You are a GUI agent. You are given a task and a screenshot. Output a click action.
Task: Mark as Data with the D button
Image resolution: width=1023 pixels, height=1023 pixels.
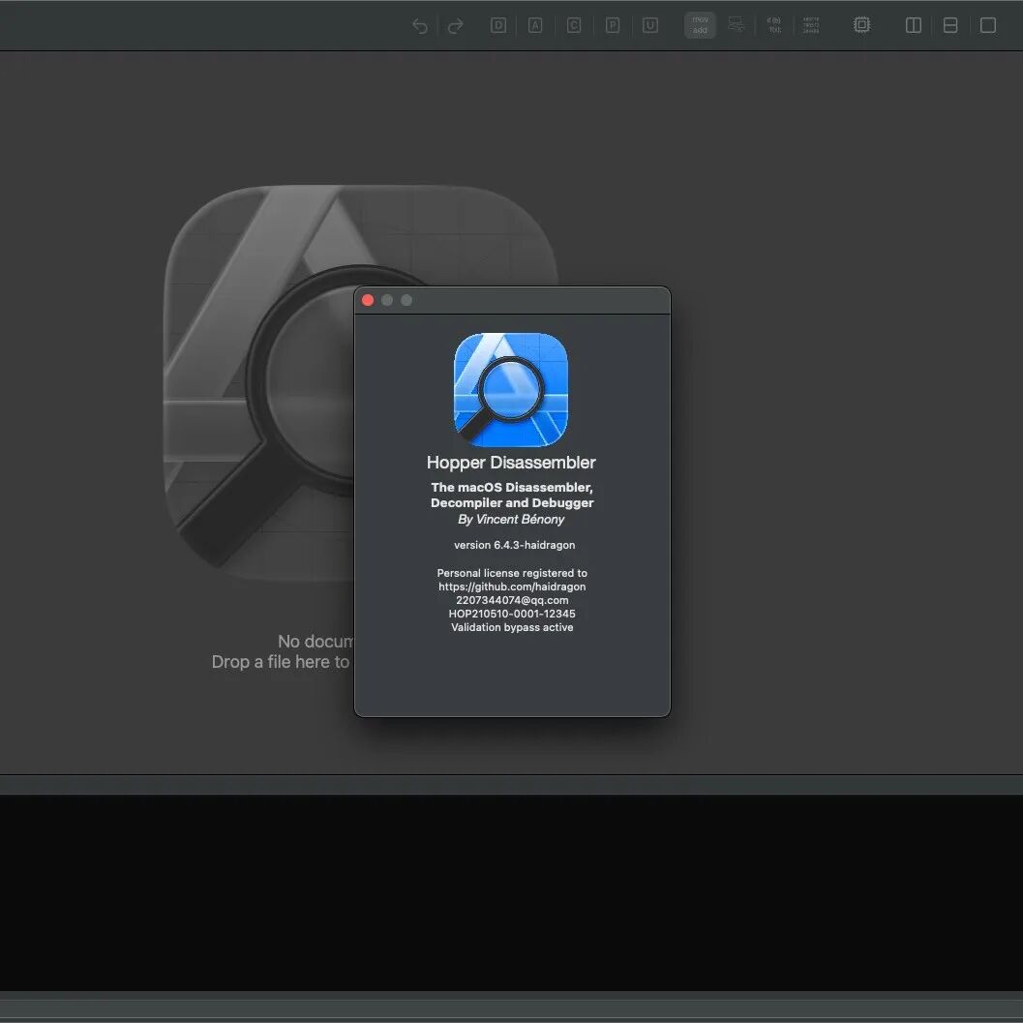coord(497,25)
